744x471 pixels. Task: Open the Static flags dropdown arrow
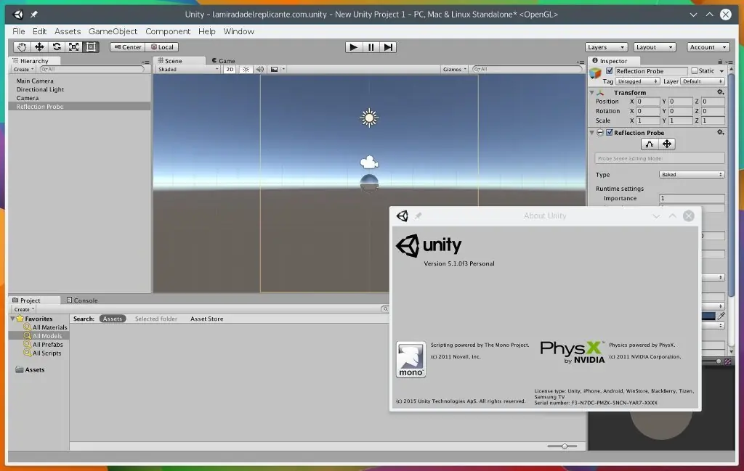(721, 71)
